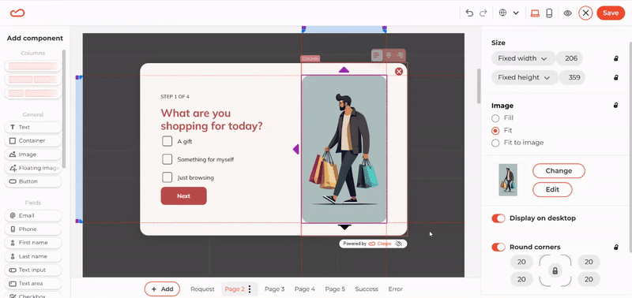
Task: Toggle the linked corners lock
Action: [x=555, y=270]
